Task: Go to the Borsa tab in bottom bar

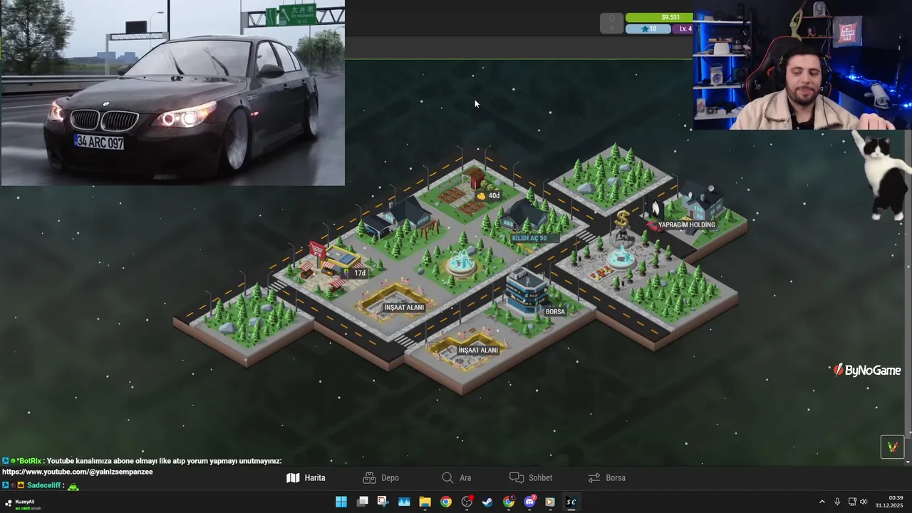Action: (607, 478)
